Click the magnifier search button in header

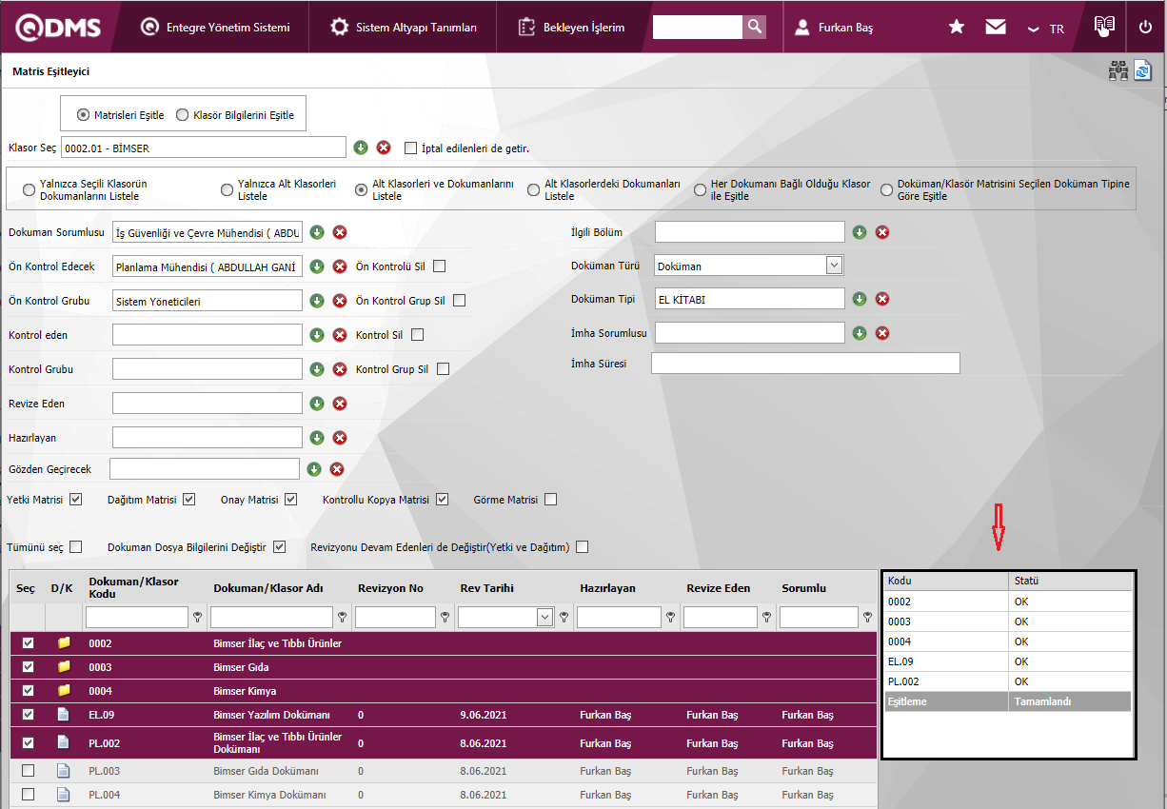[754, 27]
